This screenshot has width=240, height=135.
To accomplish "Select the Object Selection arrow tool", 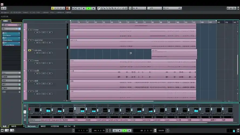I will point(99,8).
